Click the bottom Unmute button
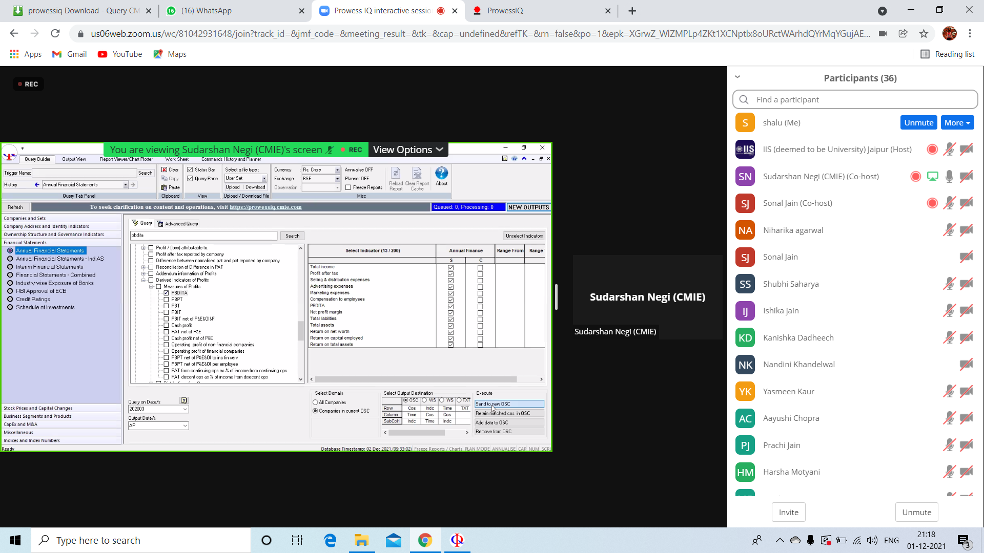The image size is (984, 553). [x=916, y=512]
